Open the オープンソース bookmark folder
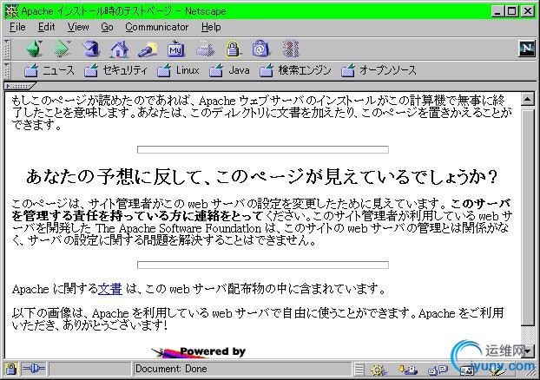540x380 pixels. coord(379,70)
